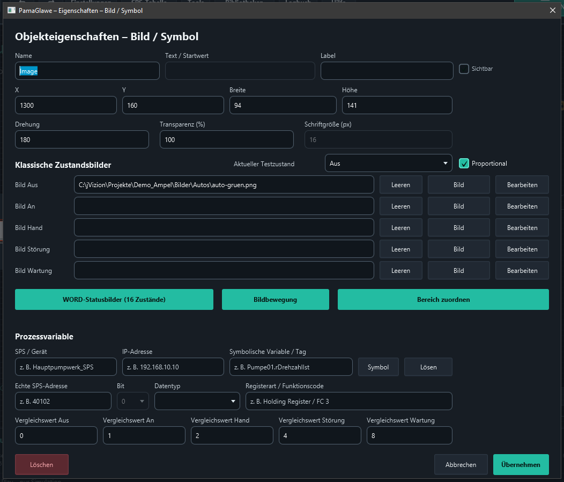
Task: Click Leeren in the Bild Hand row
Action: (x=400, y=228)
